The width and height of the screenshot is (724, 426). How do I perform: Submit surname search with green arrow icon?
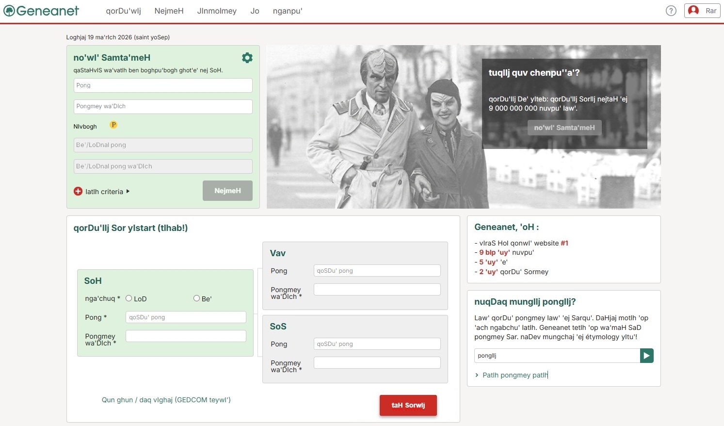coord(646,355)
